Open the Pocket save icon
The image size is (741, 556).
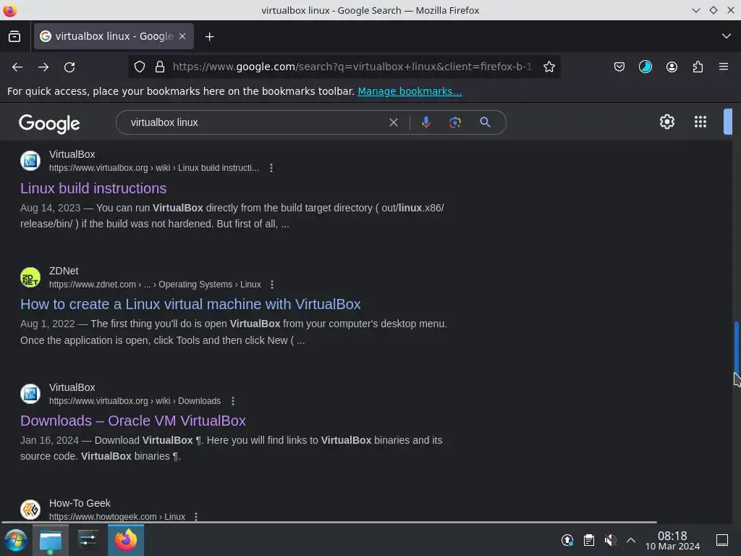[619, 67]
